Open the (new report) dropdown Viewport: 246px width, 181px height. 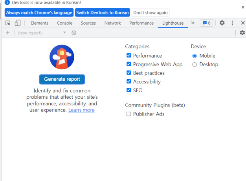tap(42, 33)
